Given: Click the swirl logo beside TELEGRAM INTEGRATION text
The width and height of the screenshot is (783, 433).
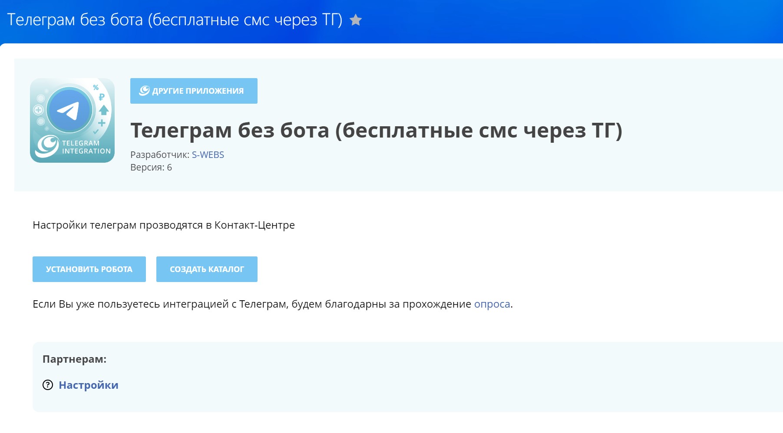Looking at the screenshot, I should tap(47, 146).
